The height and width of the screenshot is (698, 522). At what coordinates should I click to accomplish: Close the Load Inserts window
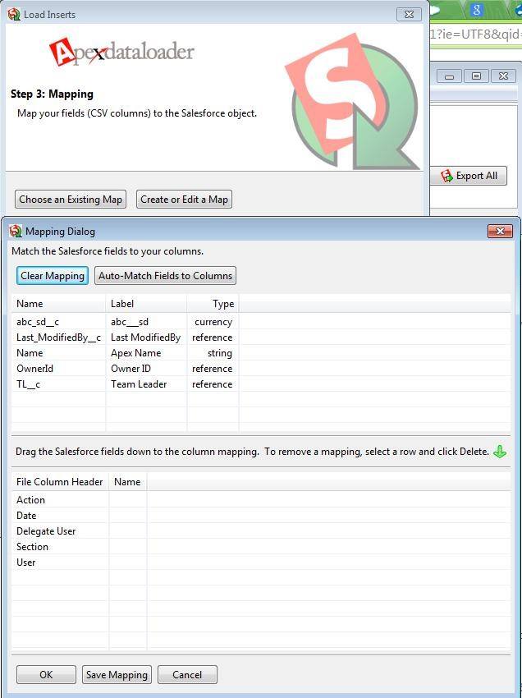(409, 14)
